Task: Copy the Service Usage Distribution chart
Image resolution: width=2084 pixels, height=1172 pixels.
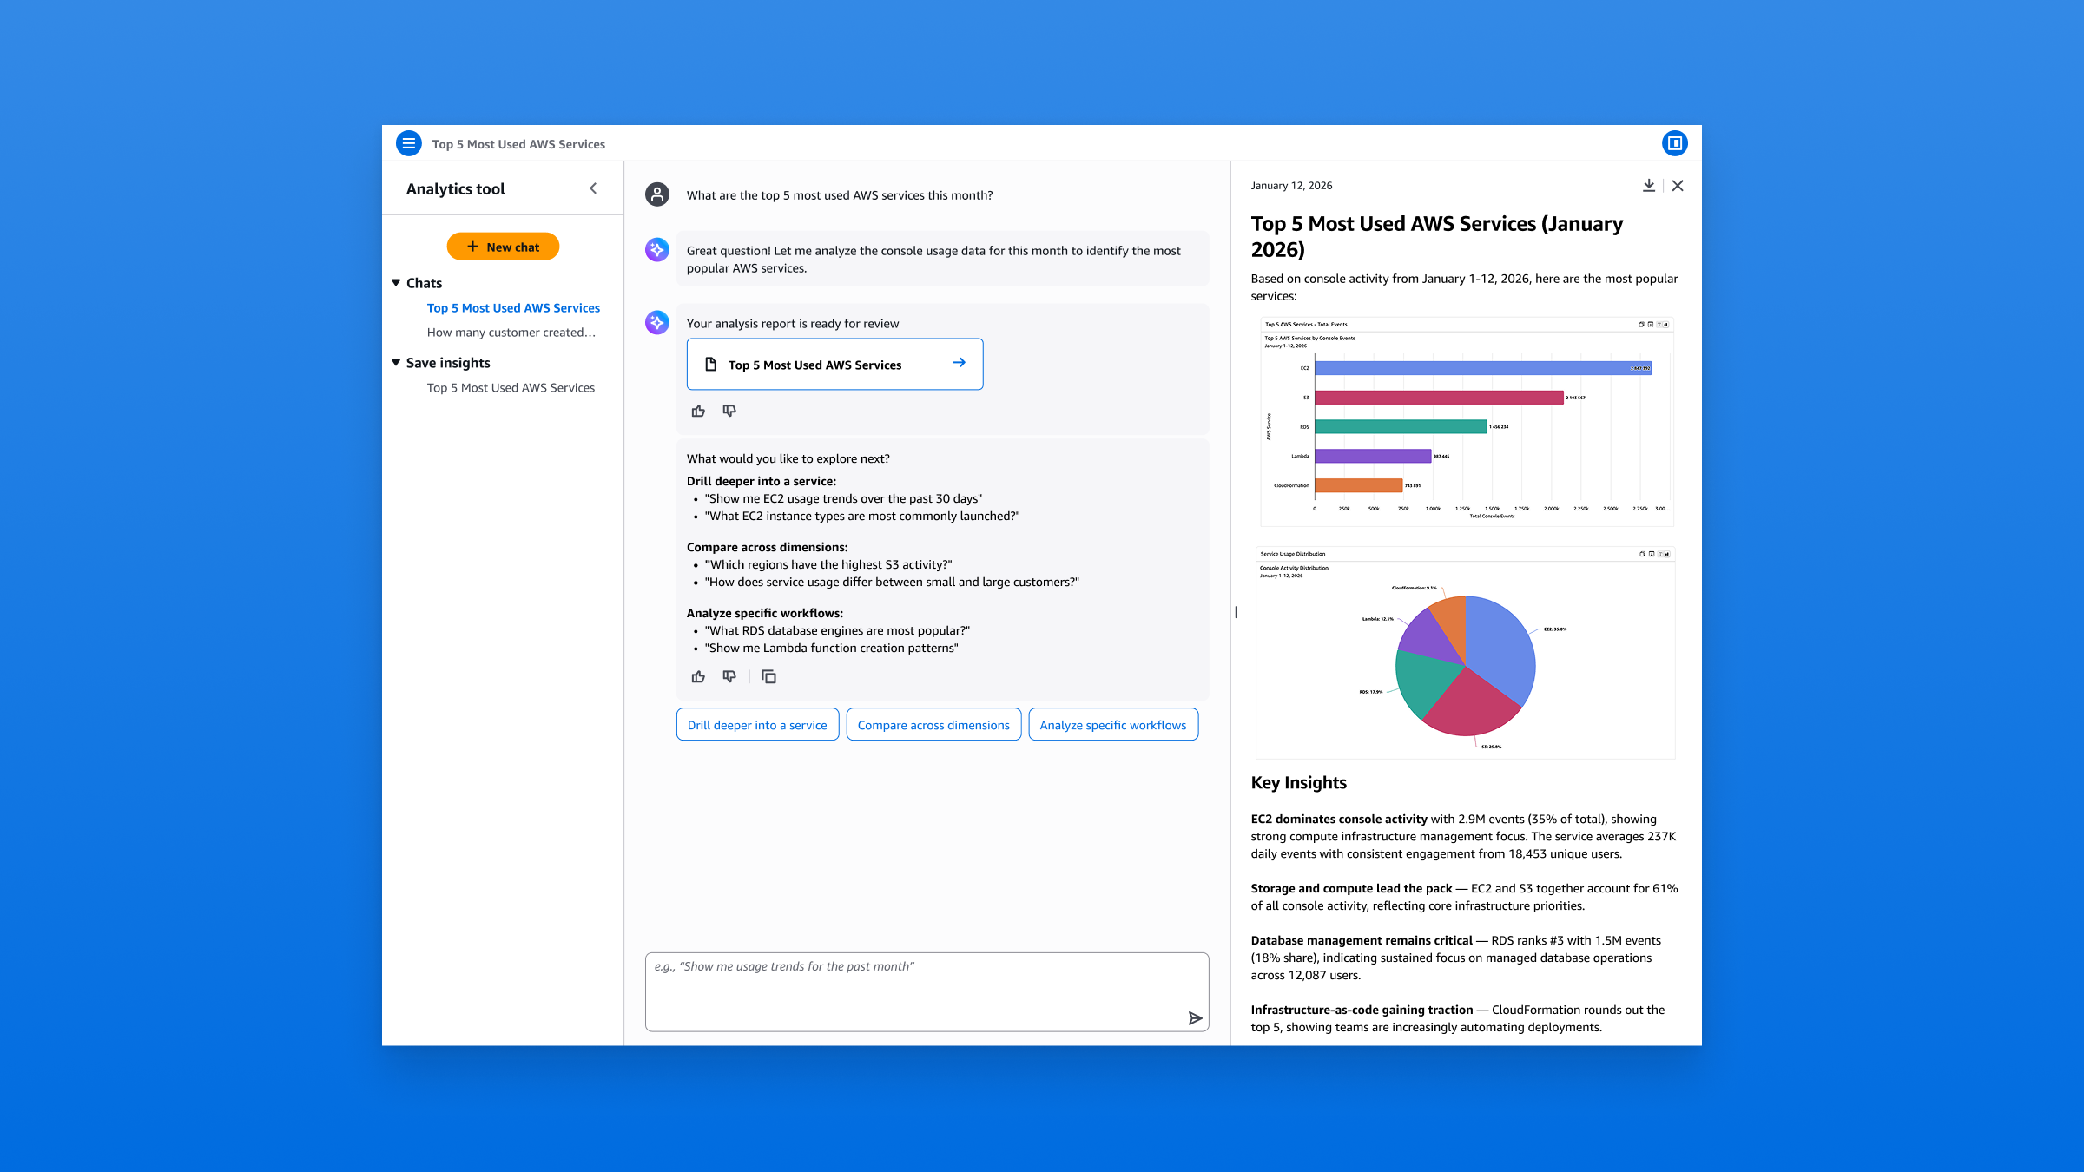Action: 1642,554
